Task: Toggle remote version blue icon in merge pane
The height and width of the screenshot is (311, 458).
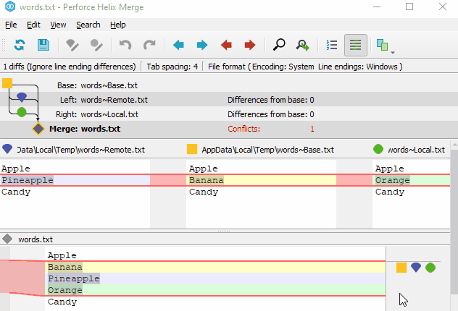Action: 416,268
